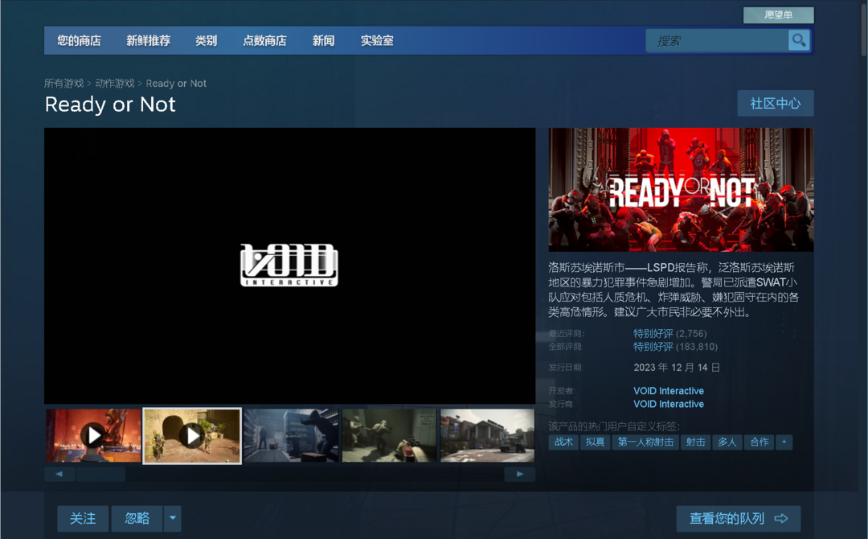Click the main video player area
This screenshot has height=539, width=868.
point(289,266)
